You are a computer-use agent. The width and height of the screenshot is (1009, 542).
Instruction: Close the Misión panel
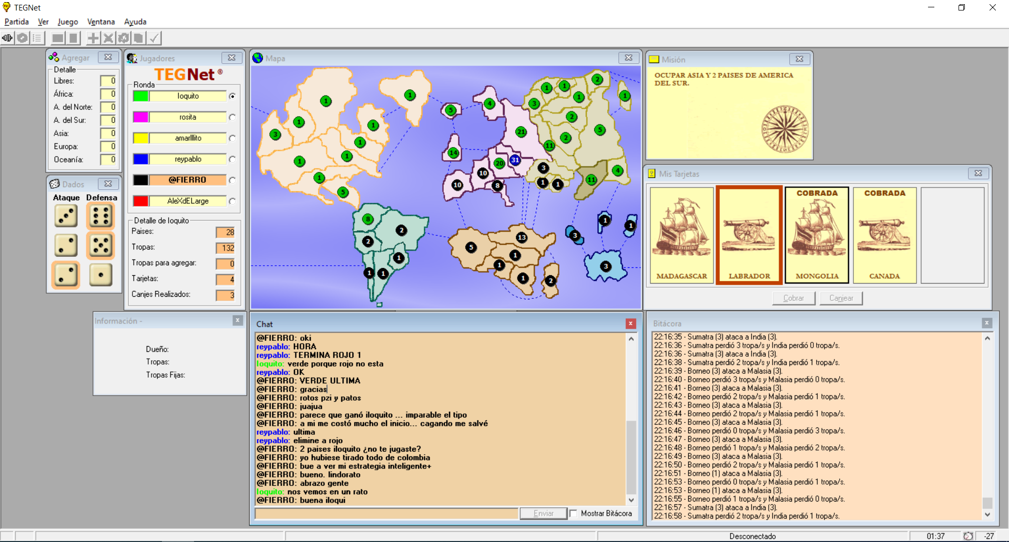click(799, 59)
